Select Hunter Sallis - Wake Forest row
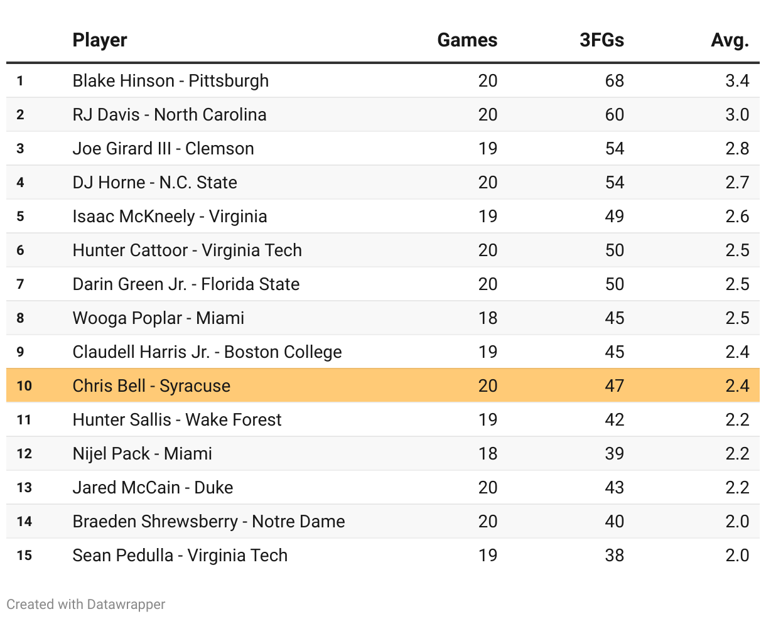The height and width of the screenshot is (619, 766). click(x=177, y=420)
